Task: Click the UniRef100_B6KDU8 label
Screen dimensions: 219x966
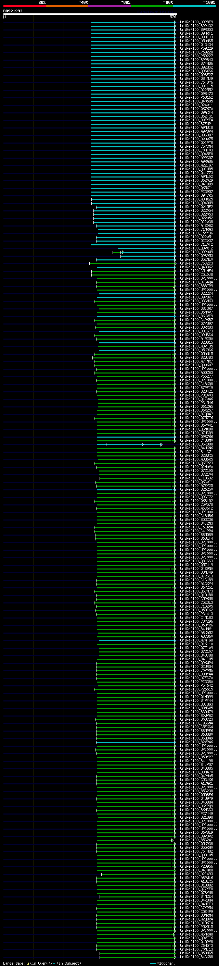Action: 196,444
